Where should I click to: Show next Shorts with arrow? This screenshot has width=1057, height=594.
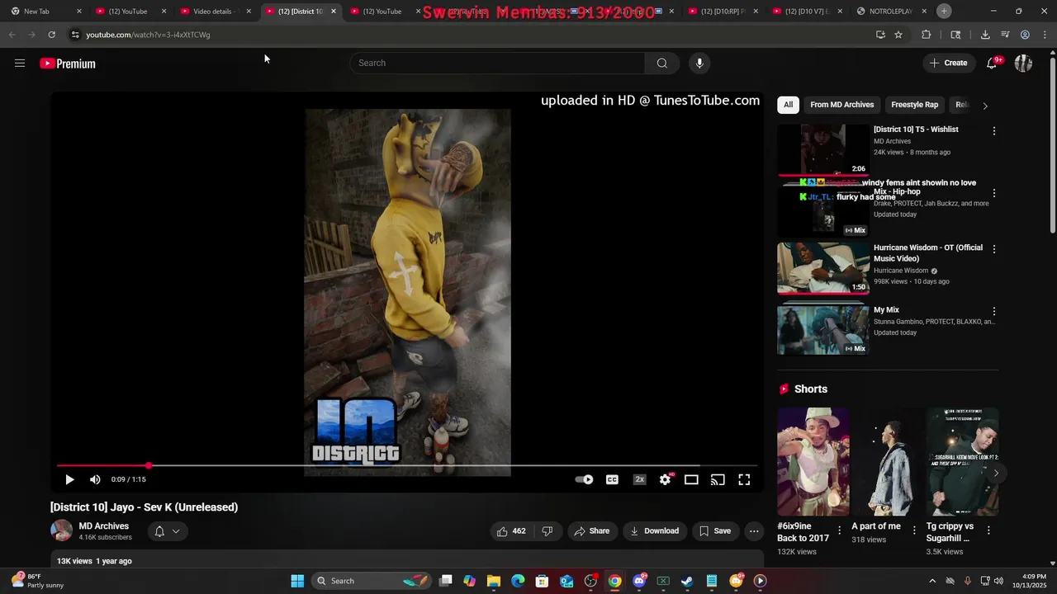[996, 474]
